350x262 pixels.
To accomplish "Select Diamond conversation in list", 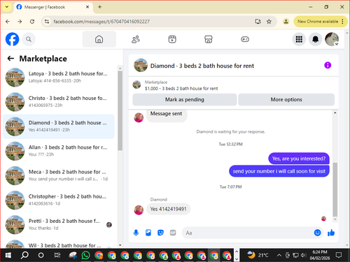I will (x=59, y=126).
